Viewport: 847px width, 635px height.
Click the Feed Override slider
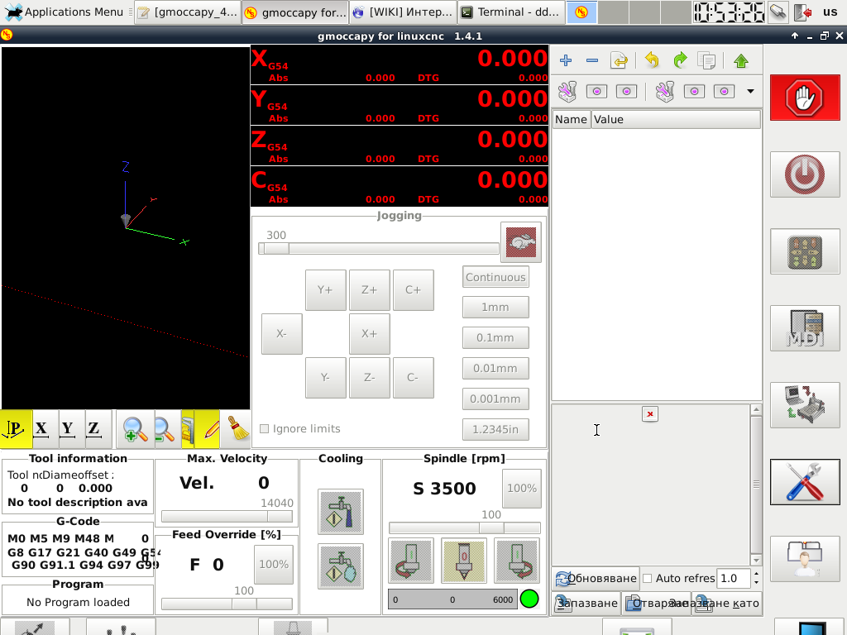(227, 604)
